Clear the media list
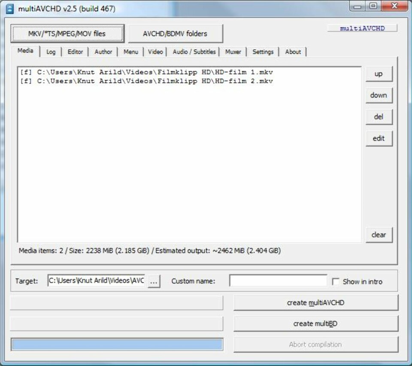Screen dimensions: 412x366 (x=379, y=235)
